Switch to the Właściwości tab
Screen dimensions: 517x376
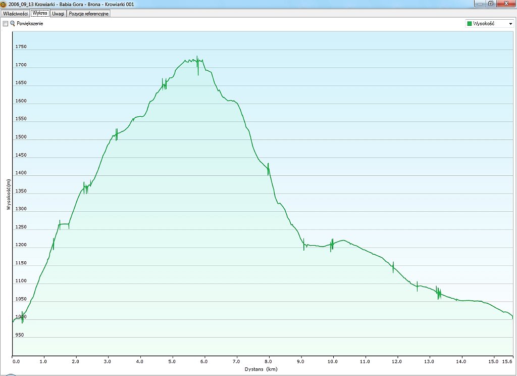tap(15, 14)
